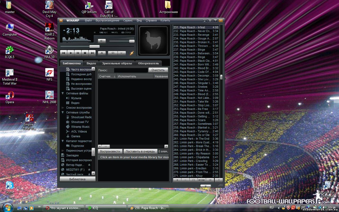
Task: Expand the Переносные устройства tree node
Action: [63, 151]
